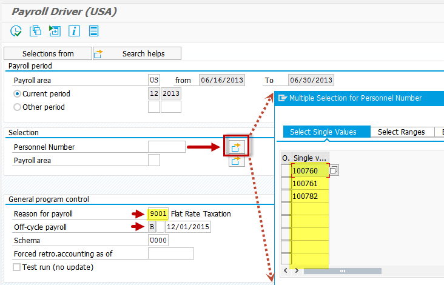The height and width of the screenshot is (285, 444).
Task: Click the O. column header
Action: tap(286, 158)
